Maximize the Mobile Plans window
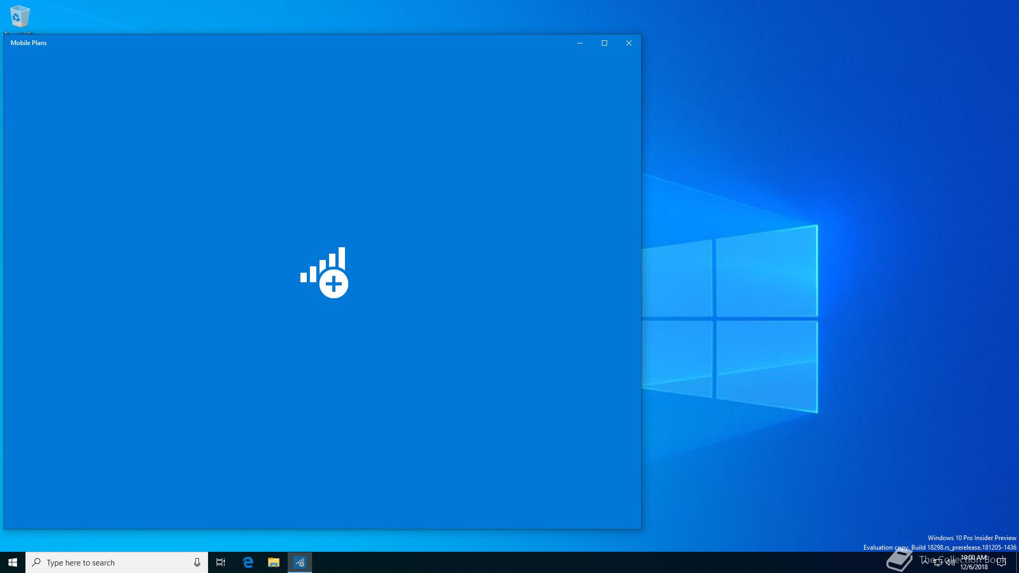This screenshot has height=573, width=1019. 605,43
